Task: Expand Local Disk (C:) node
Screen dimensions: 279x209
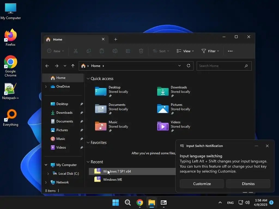Action: tap(48, 174)
